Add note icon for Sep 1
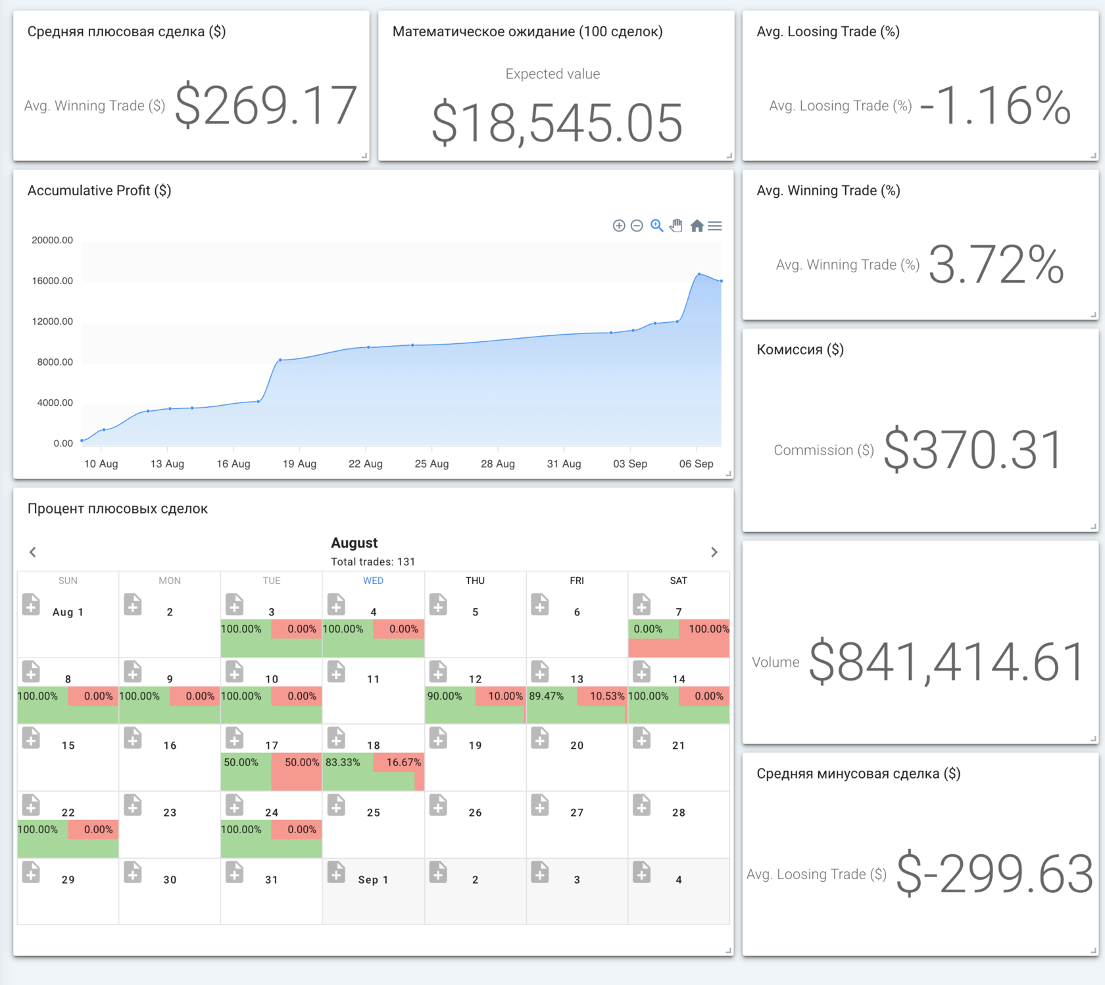This screenshot has width=1105, height=985. [337, 872]
